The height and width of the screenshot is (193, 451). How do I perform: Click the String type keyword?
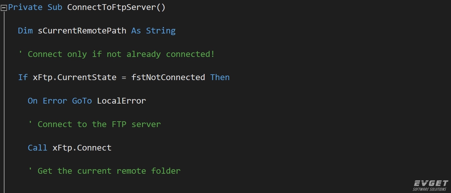click(x=161, y=31)
